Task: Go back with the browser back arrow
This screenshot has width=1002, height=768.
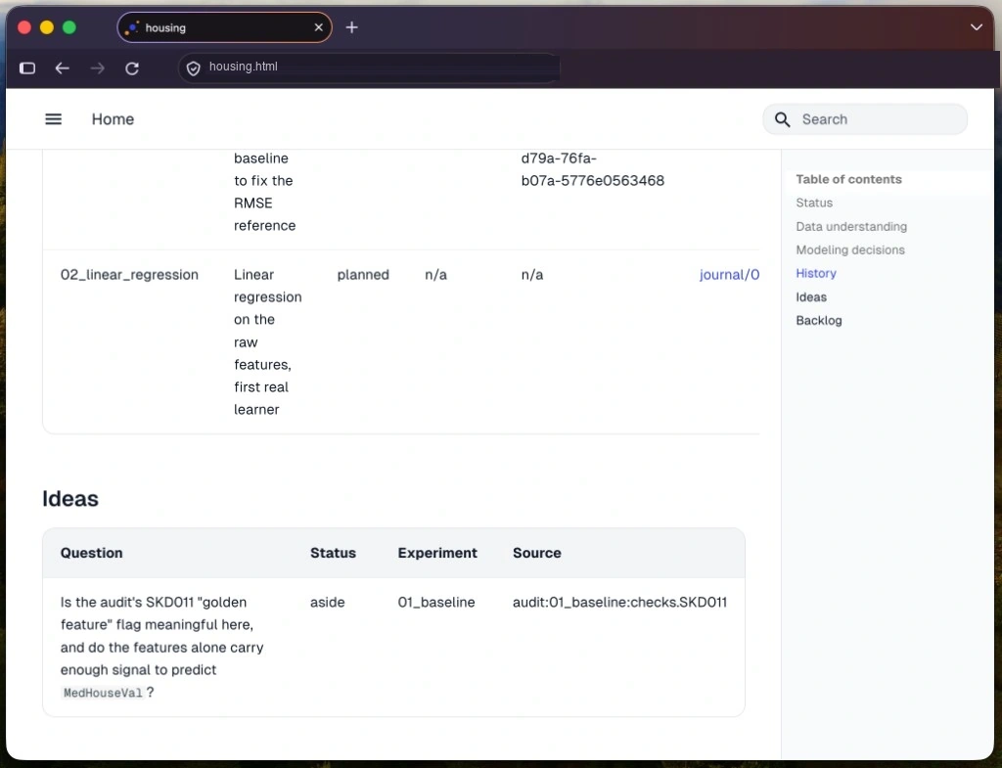Action: (x=62, y=68)
